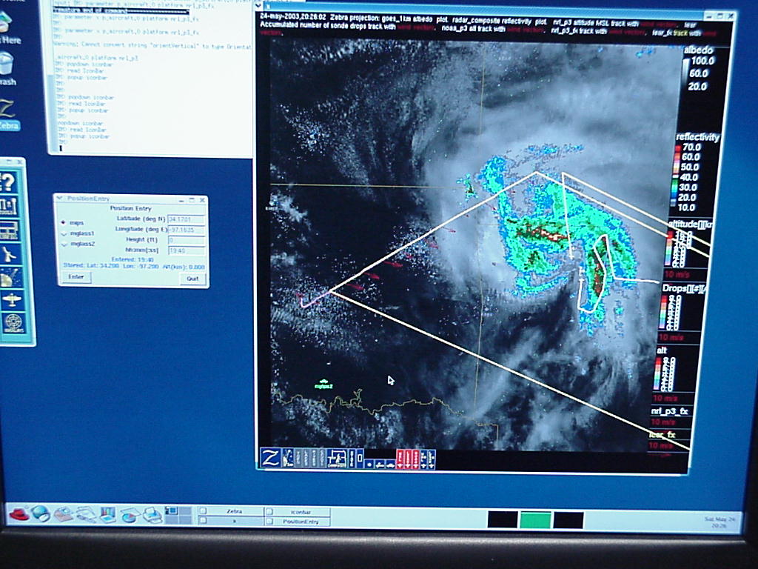The image size is (758, 569).
Task: Open the Trash desktop icon
Action: pyautogui.click(x=7, y=69)
